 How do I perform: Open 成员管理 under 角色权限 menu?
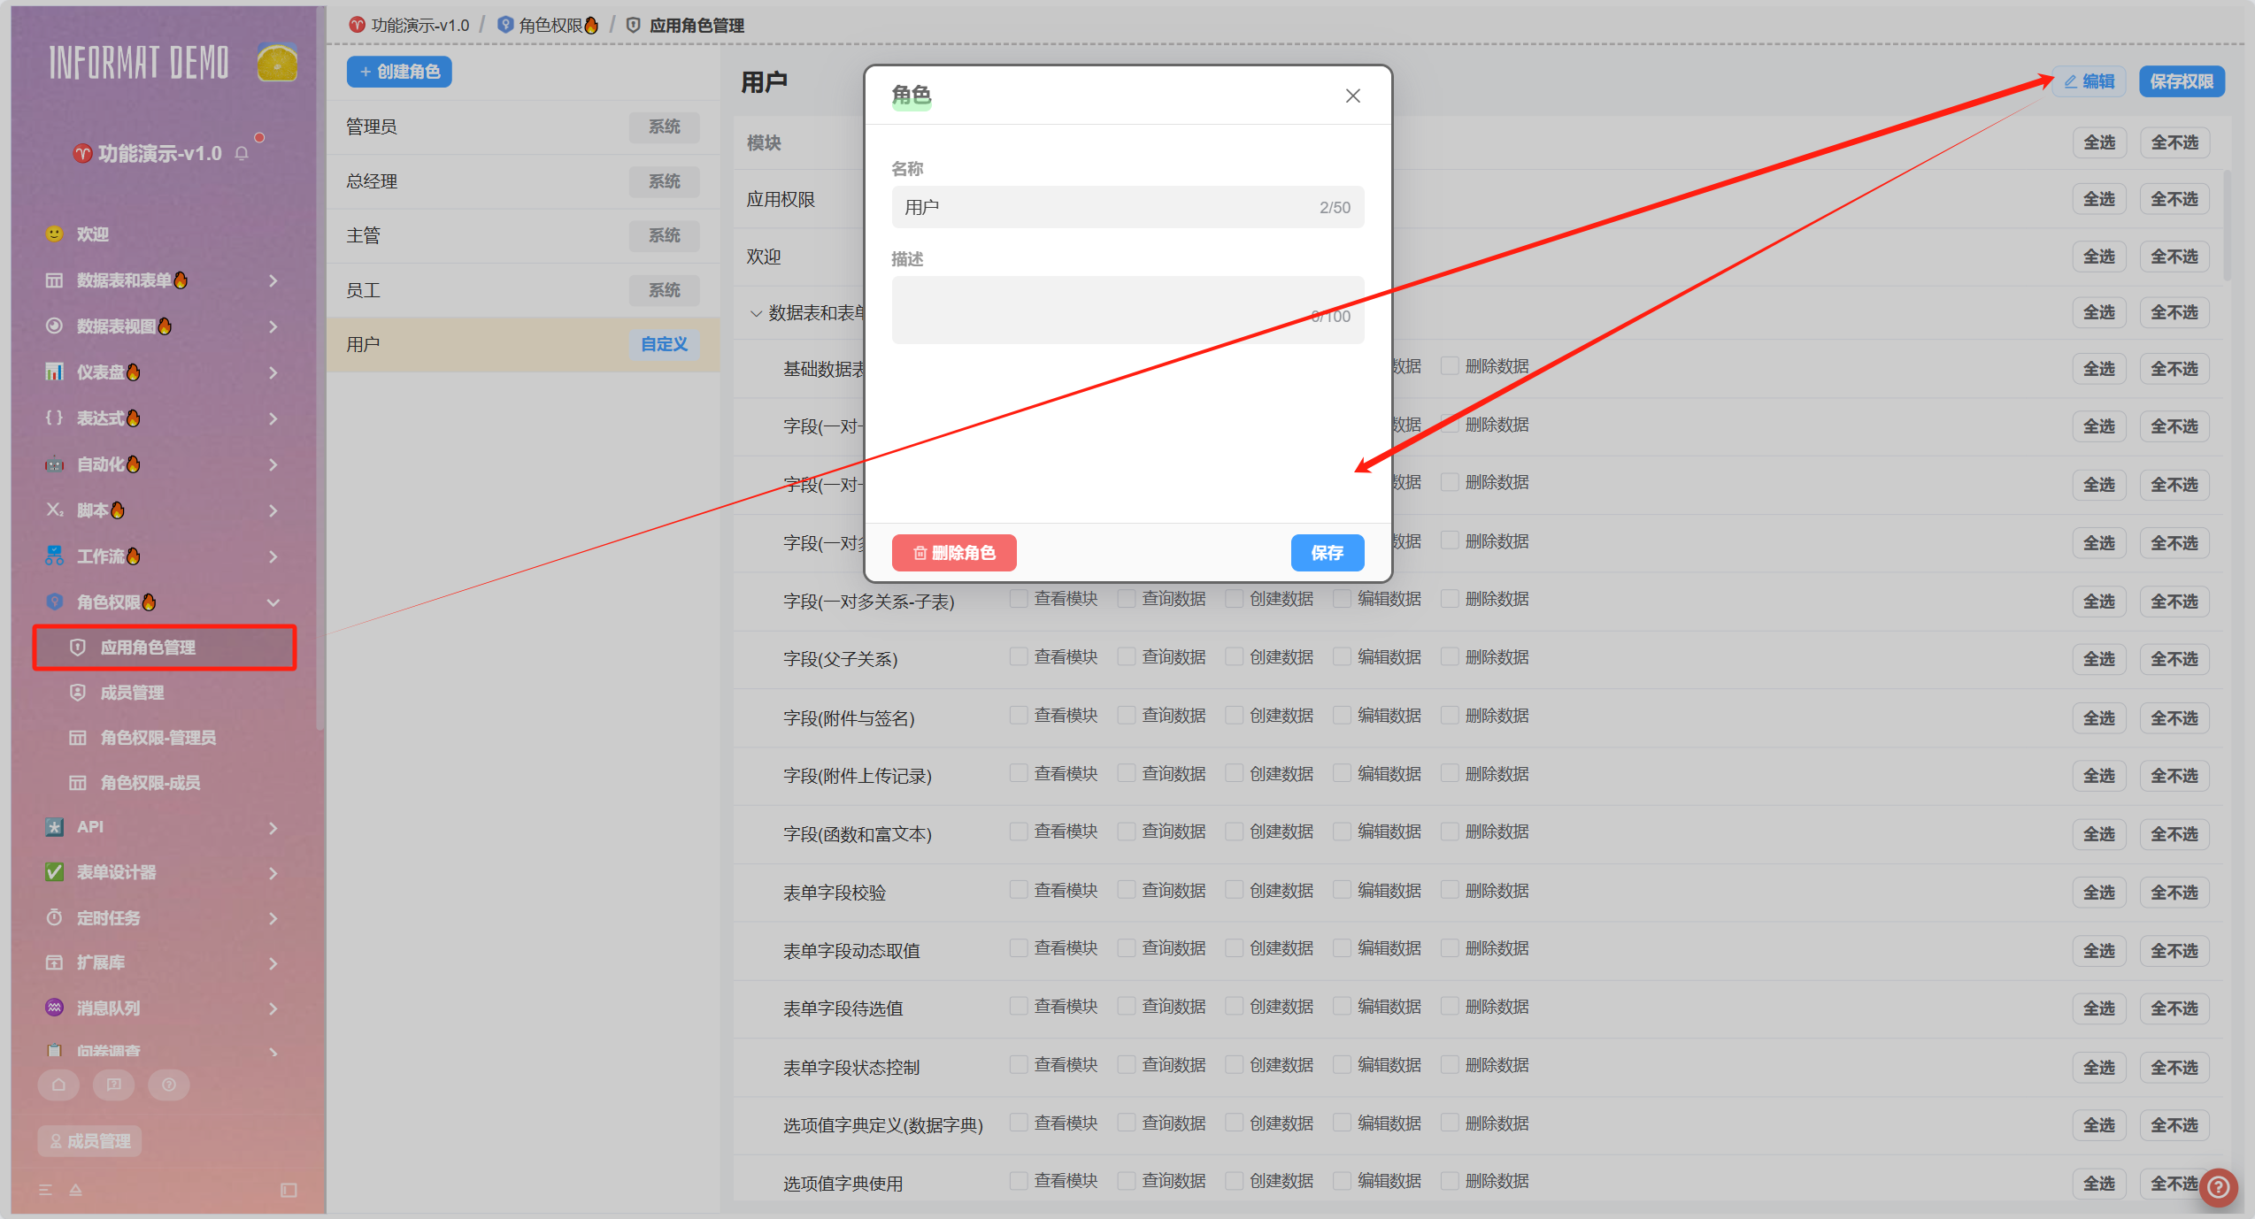[x=132, y=693]
